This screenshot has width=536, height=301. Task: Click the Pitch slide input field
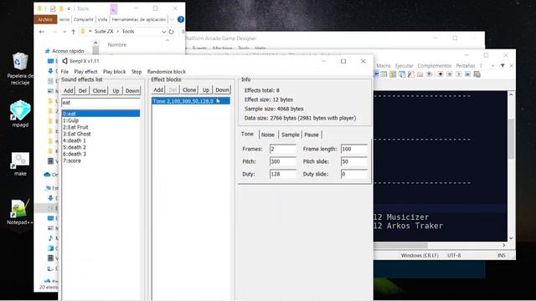pos(354,161)
